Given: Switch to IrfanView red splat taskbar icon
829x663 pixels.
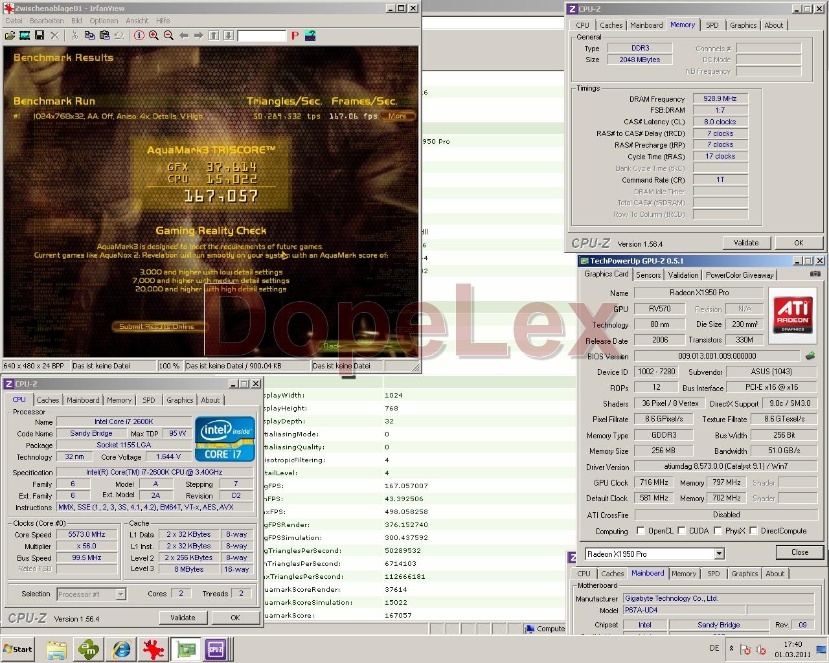Looking at the screenshot, I should 153,649.
